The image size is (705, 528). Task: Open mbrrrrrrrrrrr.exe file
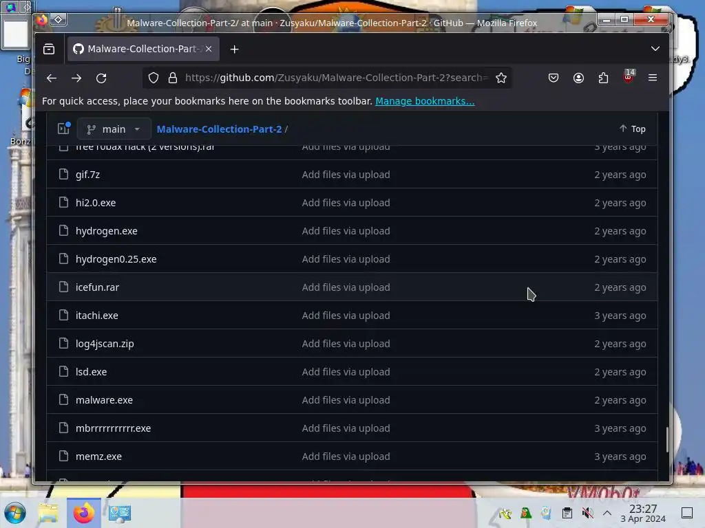pos(114,428)
